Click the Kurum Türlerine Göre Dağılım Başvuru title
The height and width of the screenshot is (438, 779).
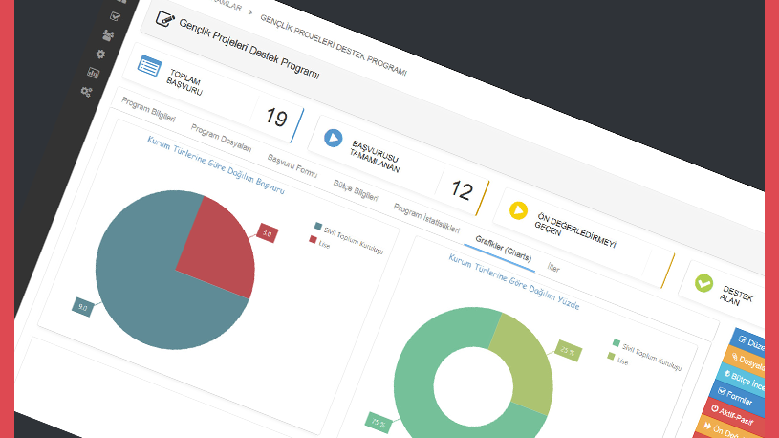pyautogui.click(x=216, y=164)
